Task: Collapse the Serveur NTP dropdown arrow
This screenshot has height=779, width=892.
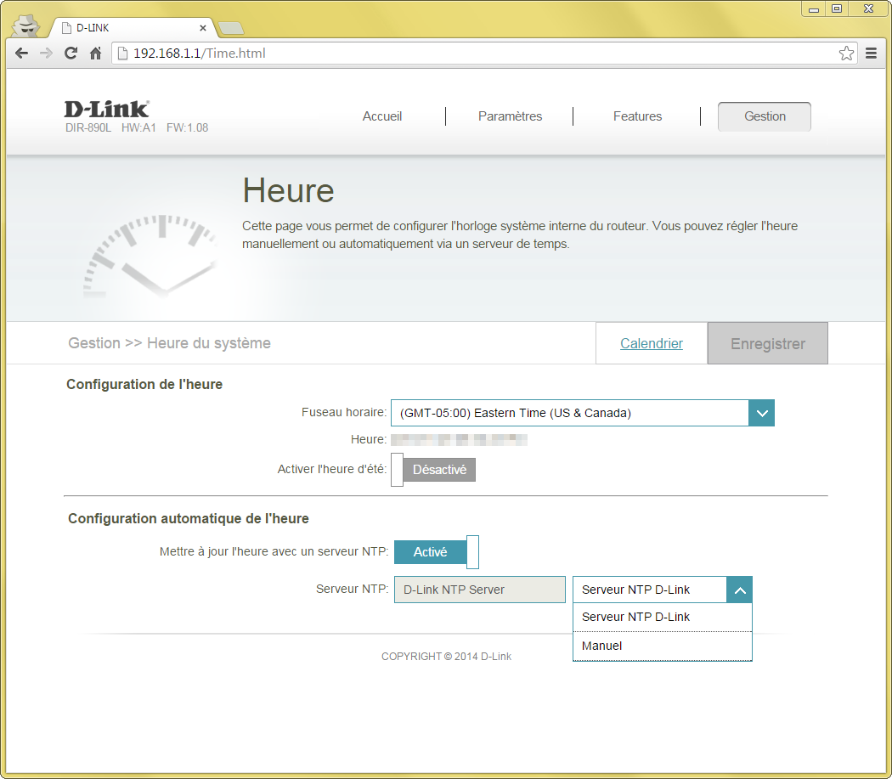Action: 739,590
